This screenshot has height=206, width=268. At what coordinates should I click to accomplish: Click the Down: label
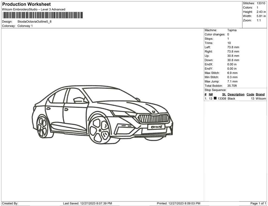[209, 60]
